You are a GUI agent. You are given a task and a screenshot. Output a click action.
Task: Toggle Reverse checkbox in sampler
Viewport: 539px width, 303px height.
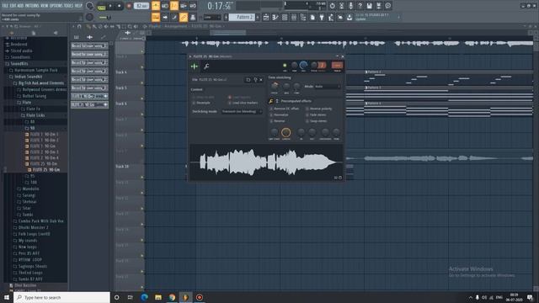271,121
